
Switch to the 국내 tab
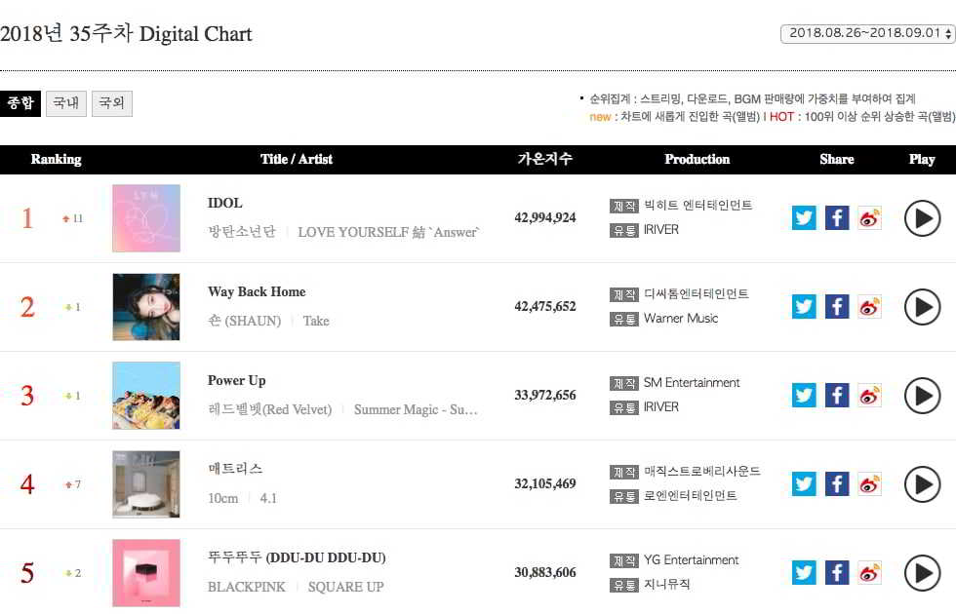point(66,103)
